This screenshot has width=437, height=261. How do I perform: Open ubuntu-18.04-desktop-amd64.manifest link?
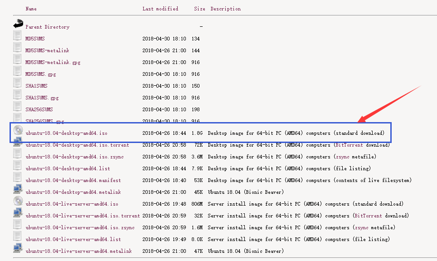coord(73,180)
